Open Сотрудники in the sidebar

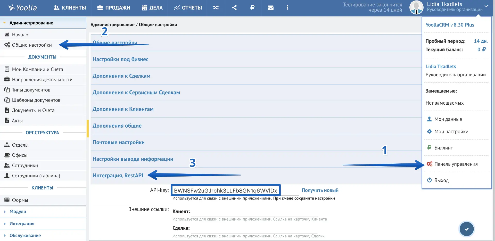pyautogui.click(x=25, y=165)
